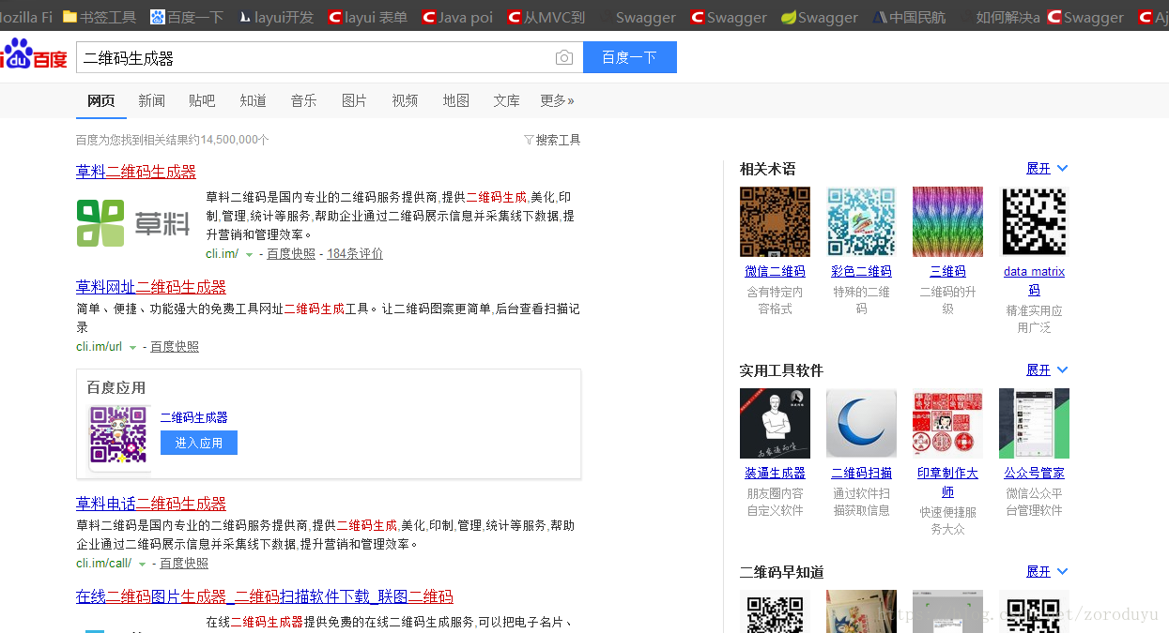Viewport: 1169px width, 633px height.
Task: Open the 装逼生成器 text link
Action: click(x=775, y=473)
